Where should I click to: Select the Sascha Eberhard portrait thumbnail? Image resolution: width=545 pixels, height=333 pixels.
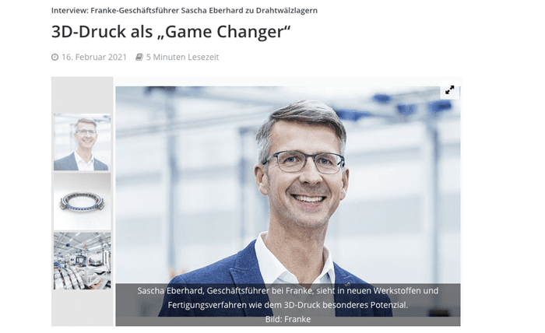click(x=82, y=142)
